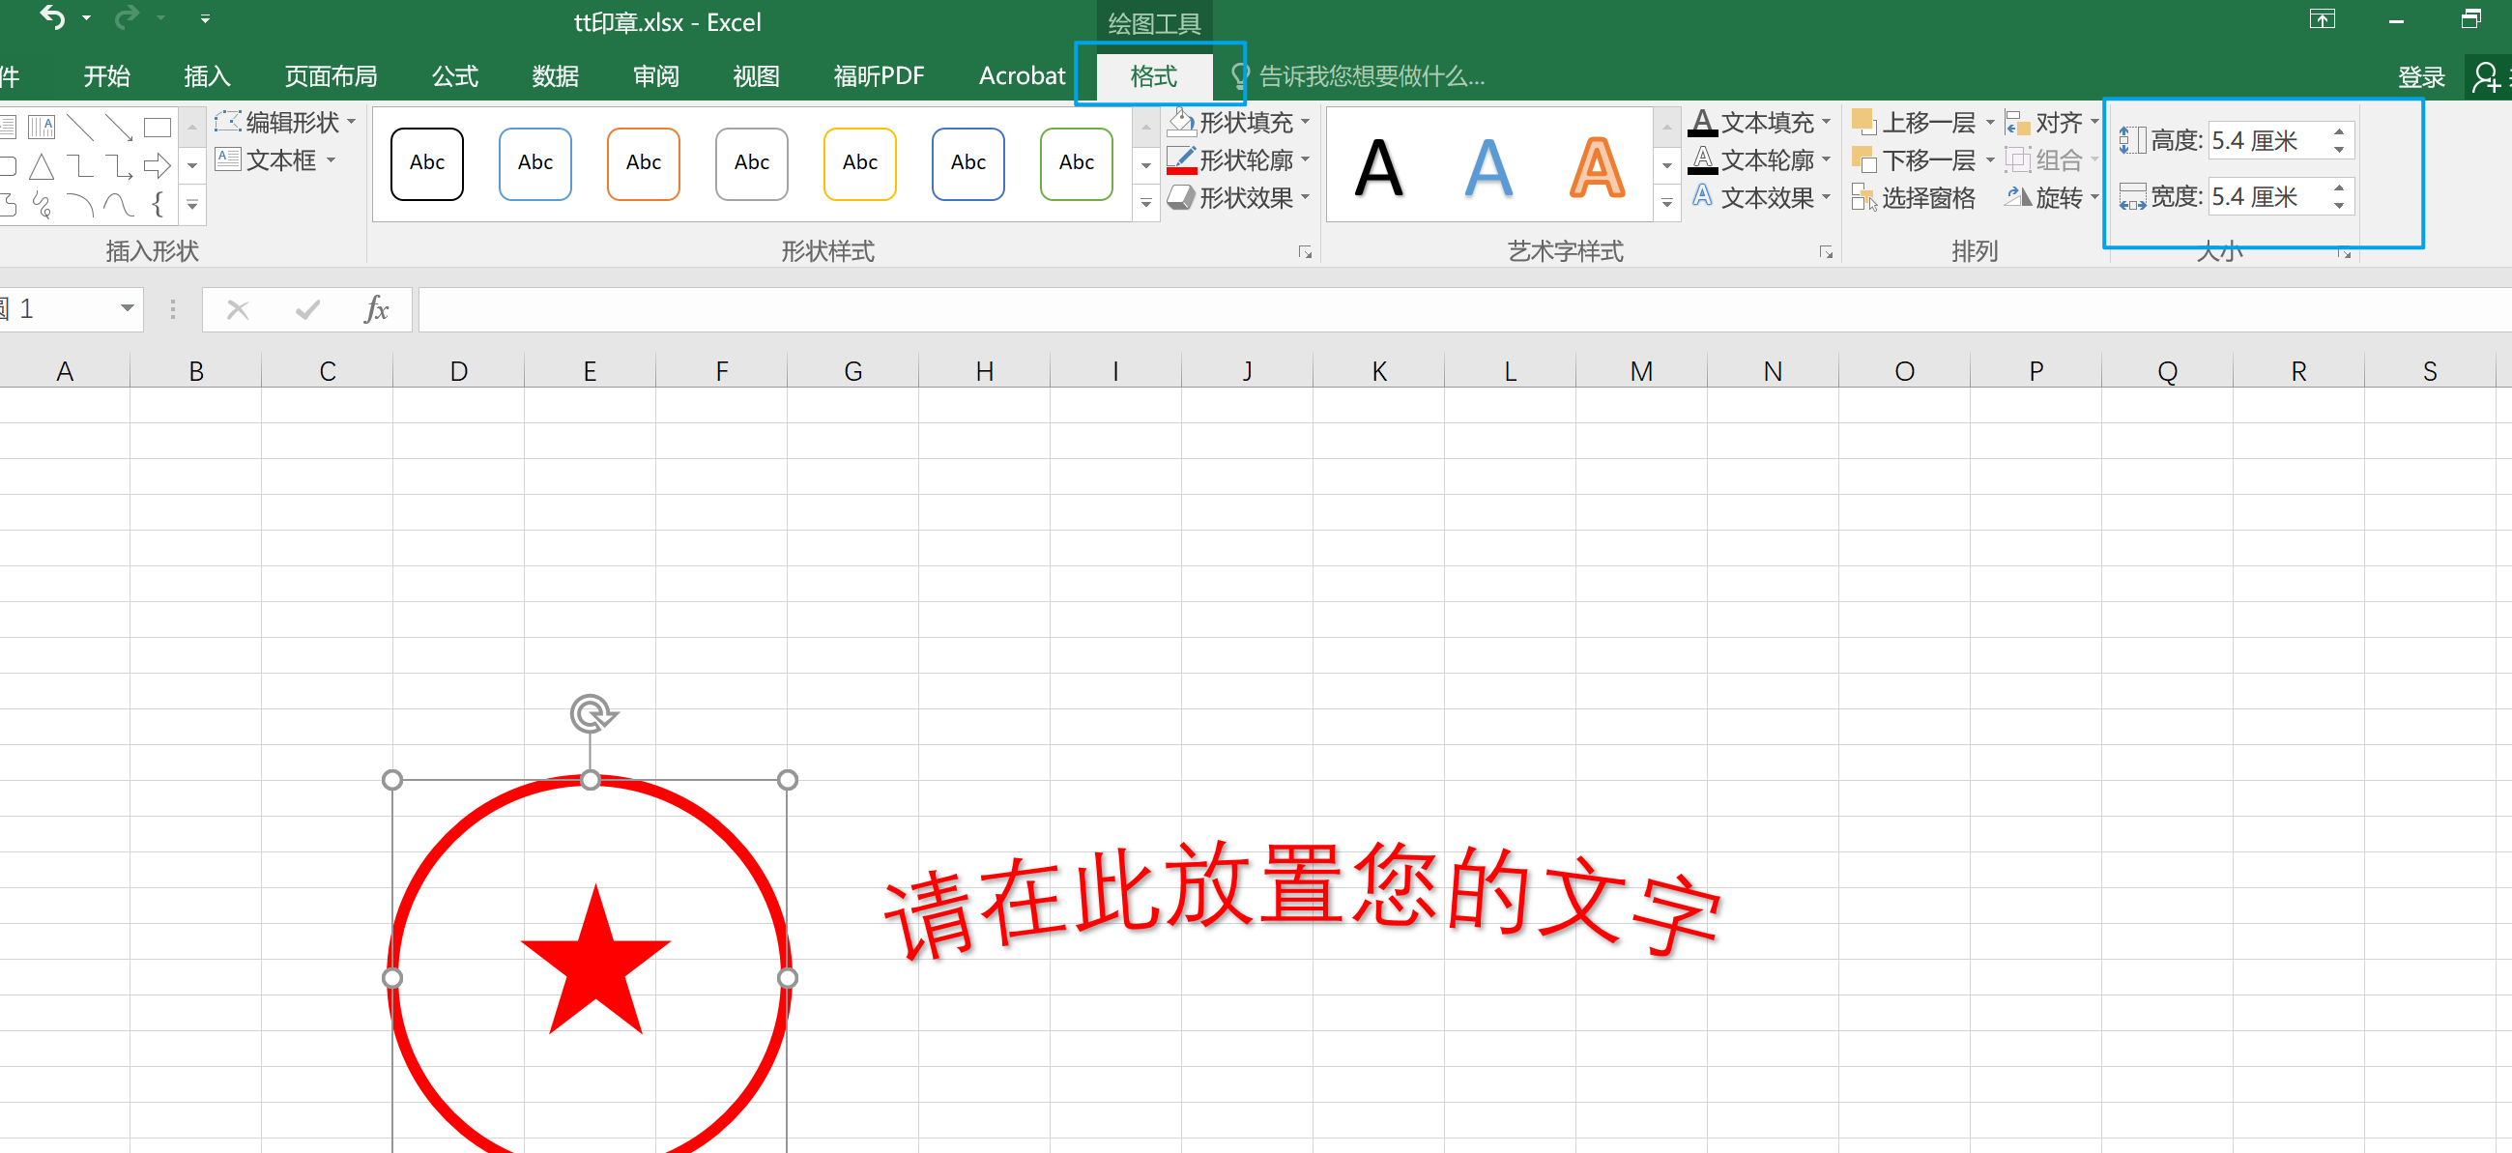Expand the Align (对齐) dropdown
The image size is (2512, 1153).
click(x=2093, y=123)
